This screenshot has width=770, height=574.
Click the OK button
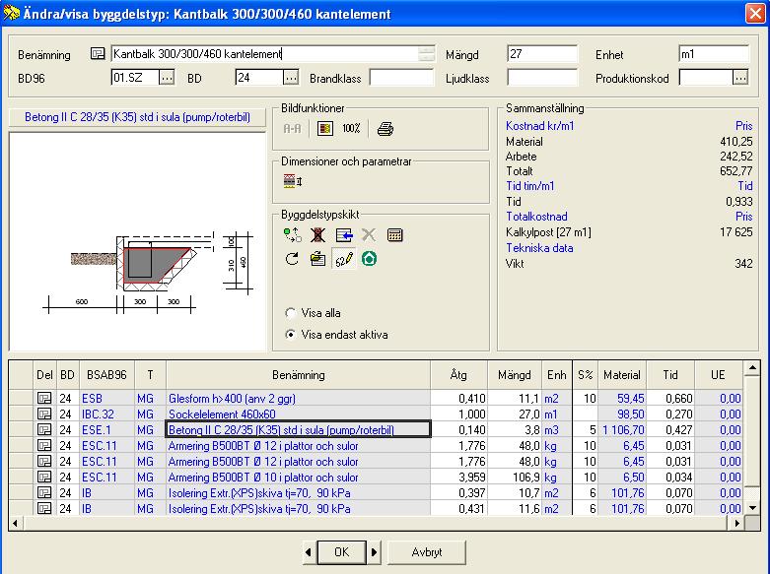pos(342,552)
